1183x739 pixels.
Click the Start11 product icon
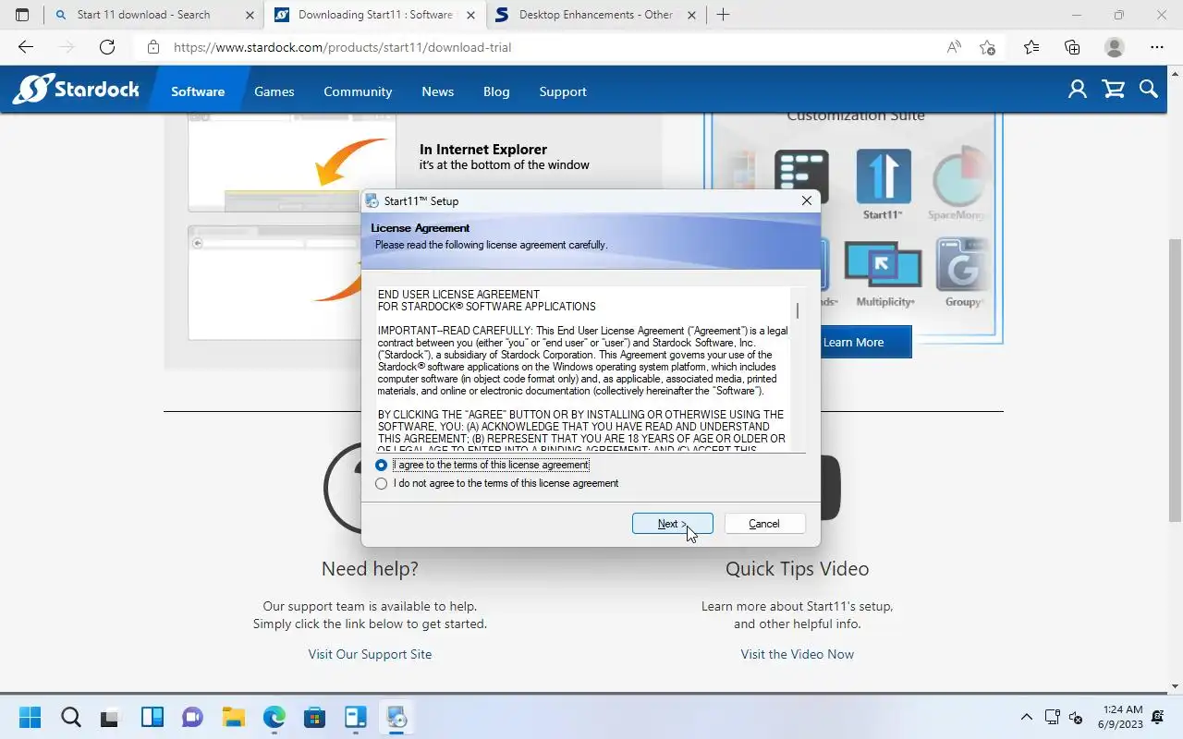tap(884, 176)
